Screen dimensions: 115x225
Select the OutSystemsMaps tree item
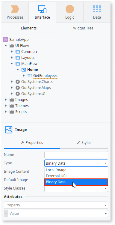[x=36, y=88]
